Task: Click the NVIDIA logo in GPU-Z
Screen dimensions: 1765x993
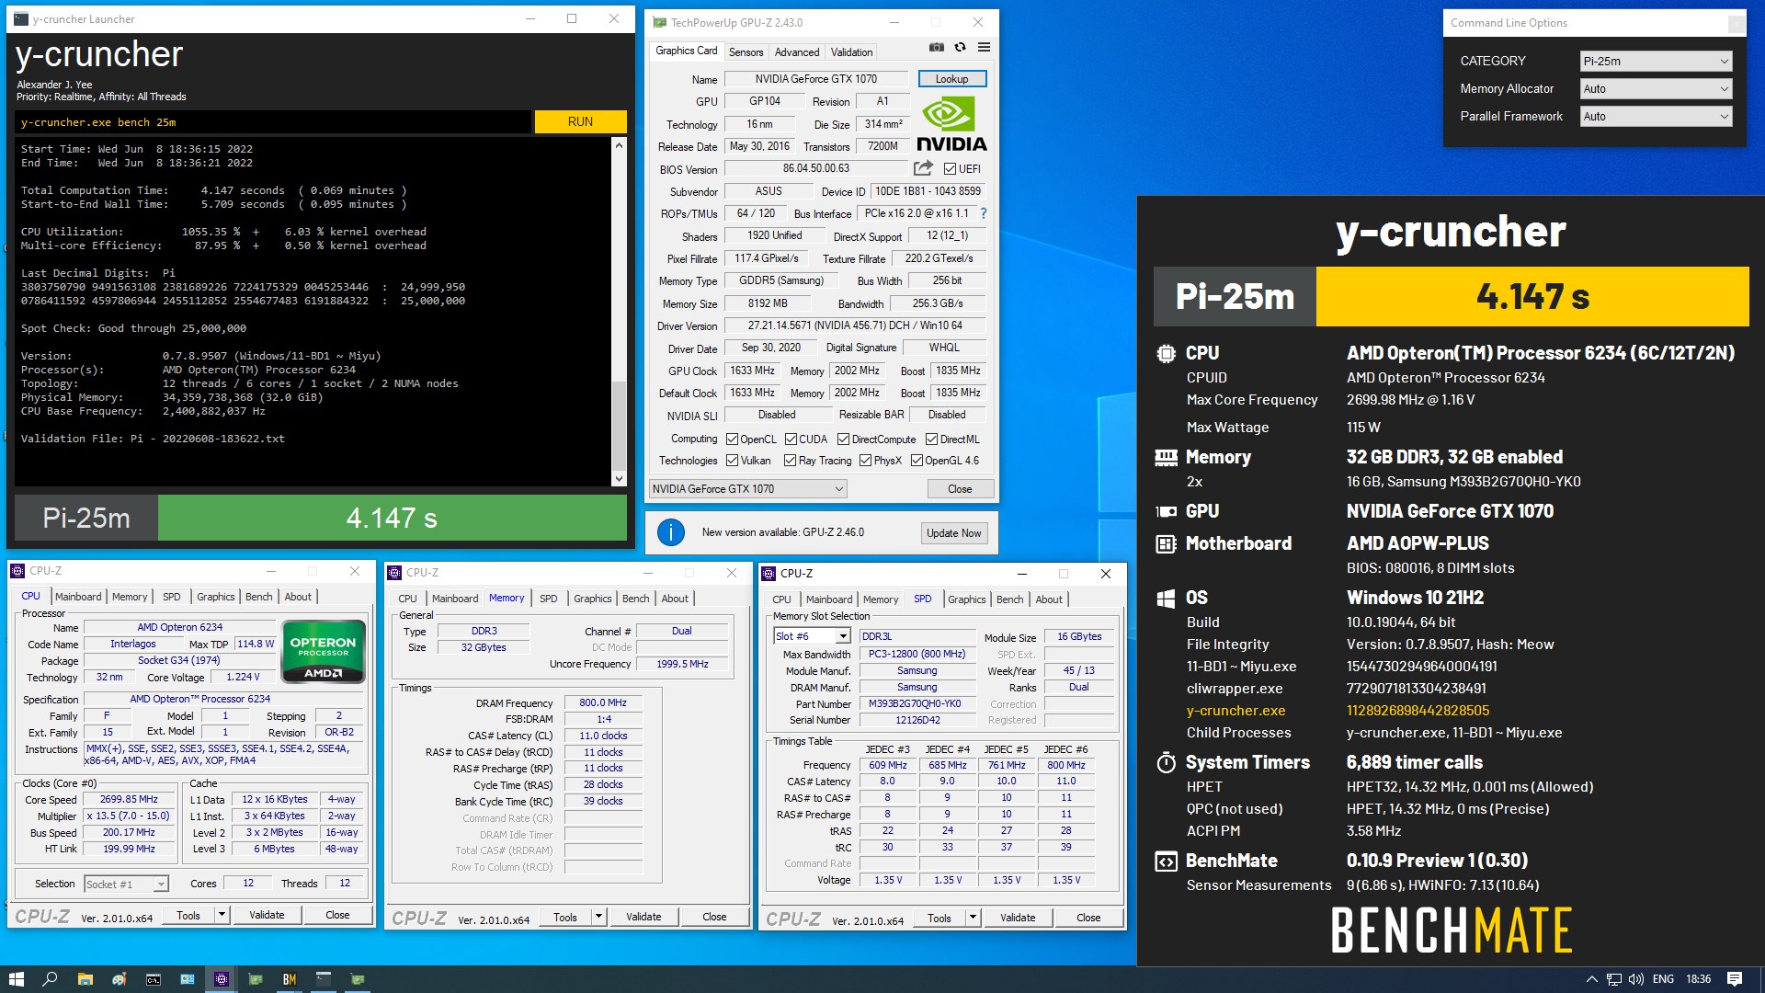Action: pos(951,125)
